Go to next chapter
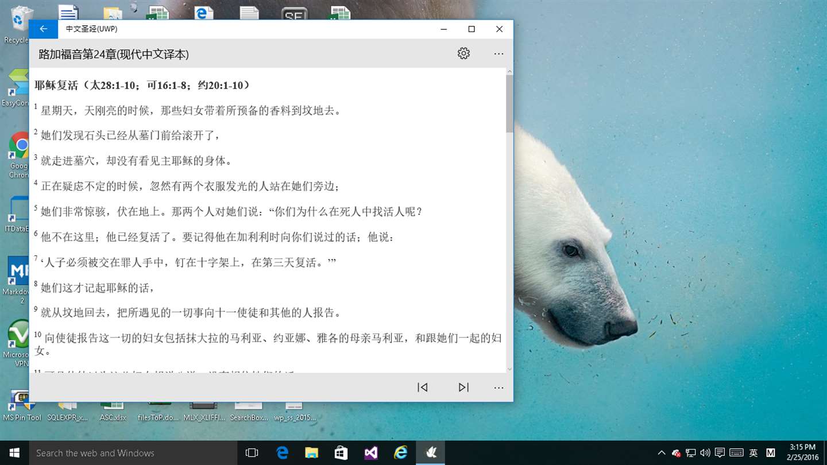Viewport: 827px width, 465px height. tap(463, 387)
